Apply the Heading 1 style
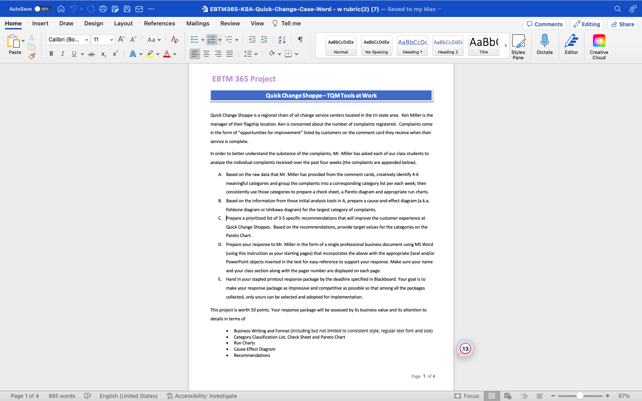642x401 pixels. pyautogui.click(x=412, y=45)
